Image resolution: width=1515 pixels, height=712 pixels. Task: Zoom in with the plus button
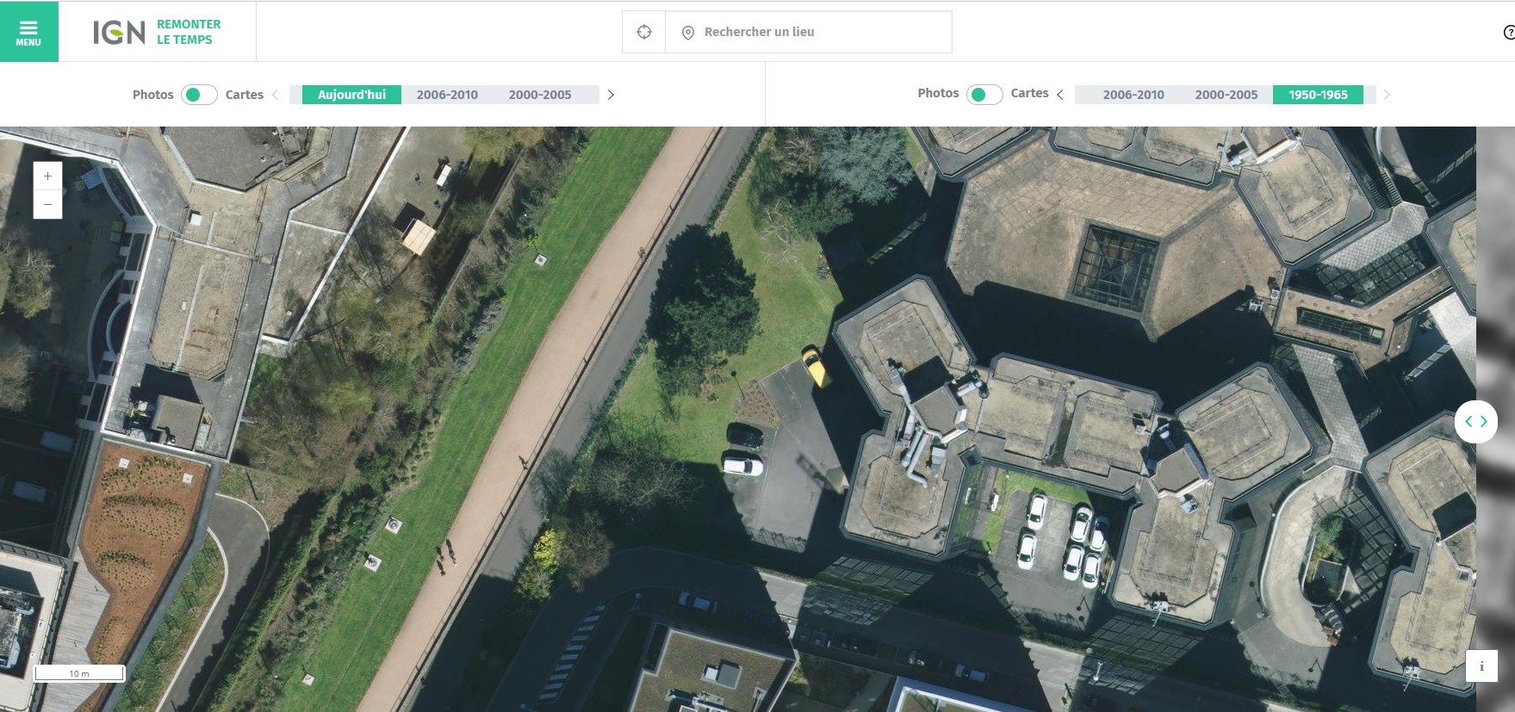click(x=47, y=176)
